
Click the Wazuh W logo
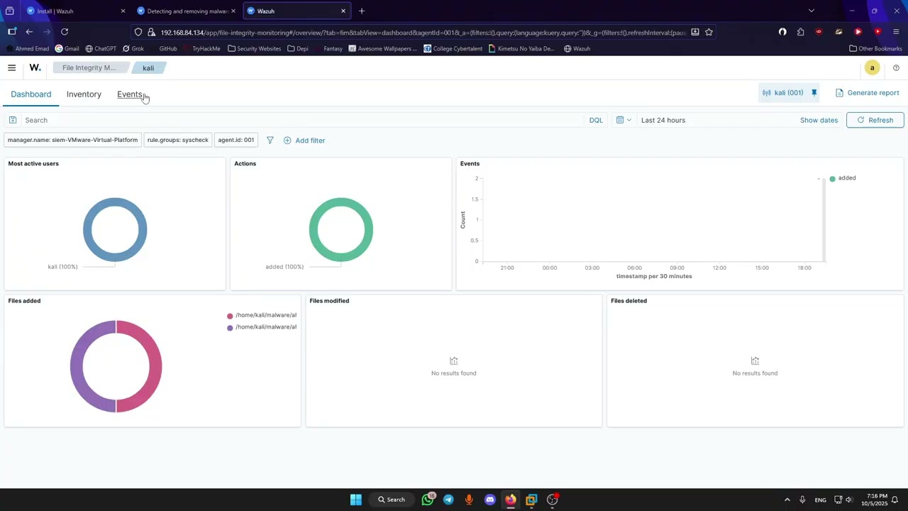pyautogui.click(x=35, y=68)
